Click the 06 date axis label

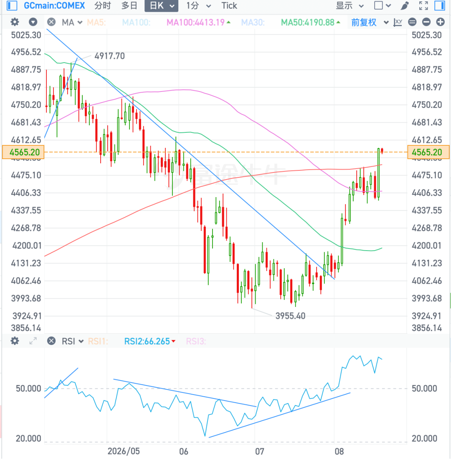(x=183, y=451)
